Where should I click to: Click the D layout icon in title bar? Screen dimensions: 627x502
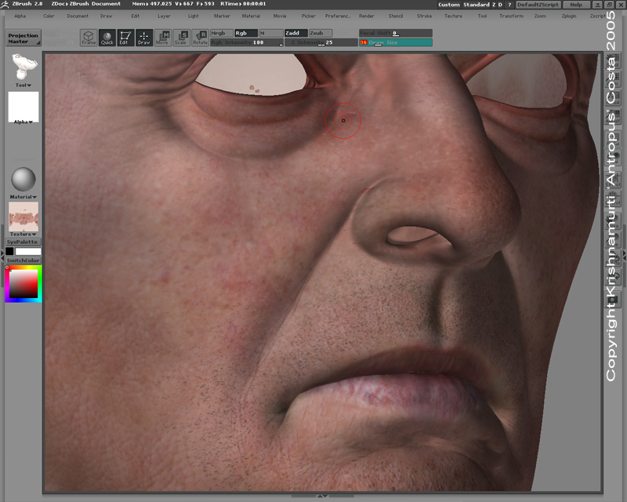pos(500,5)
